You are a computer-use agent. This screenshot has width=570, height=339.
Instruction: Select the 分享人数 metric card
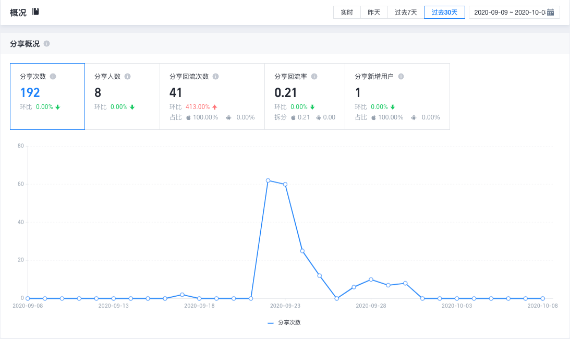(x=122, y=96)
